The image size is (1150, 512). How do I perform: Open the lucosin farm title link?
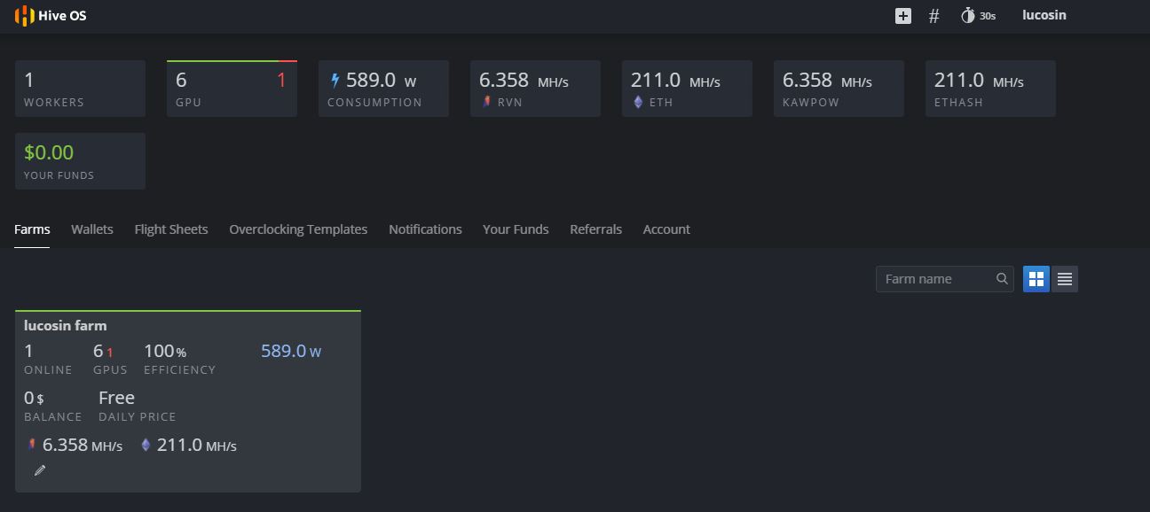click(x=65, y=325)
